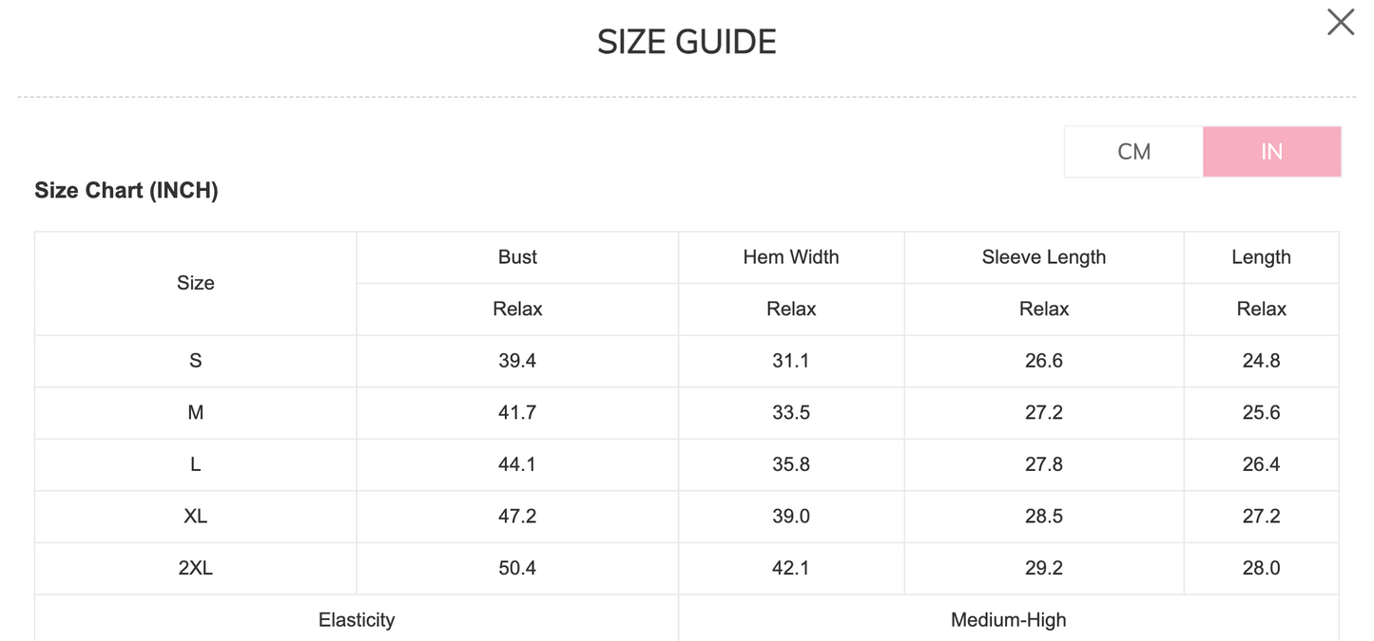Click the 28.5 sleeve length value
The image size is (1374, 641).
point(1043,517)
